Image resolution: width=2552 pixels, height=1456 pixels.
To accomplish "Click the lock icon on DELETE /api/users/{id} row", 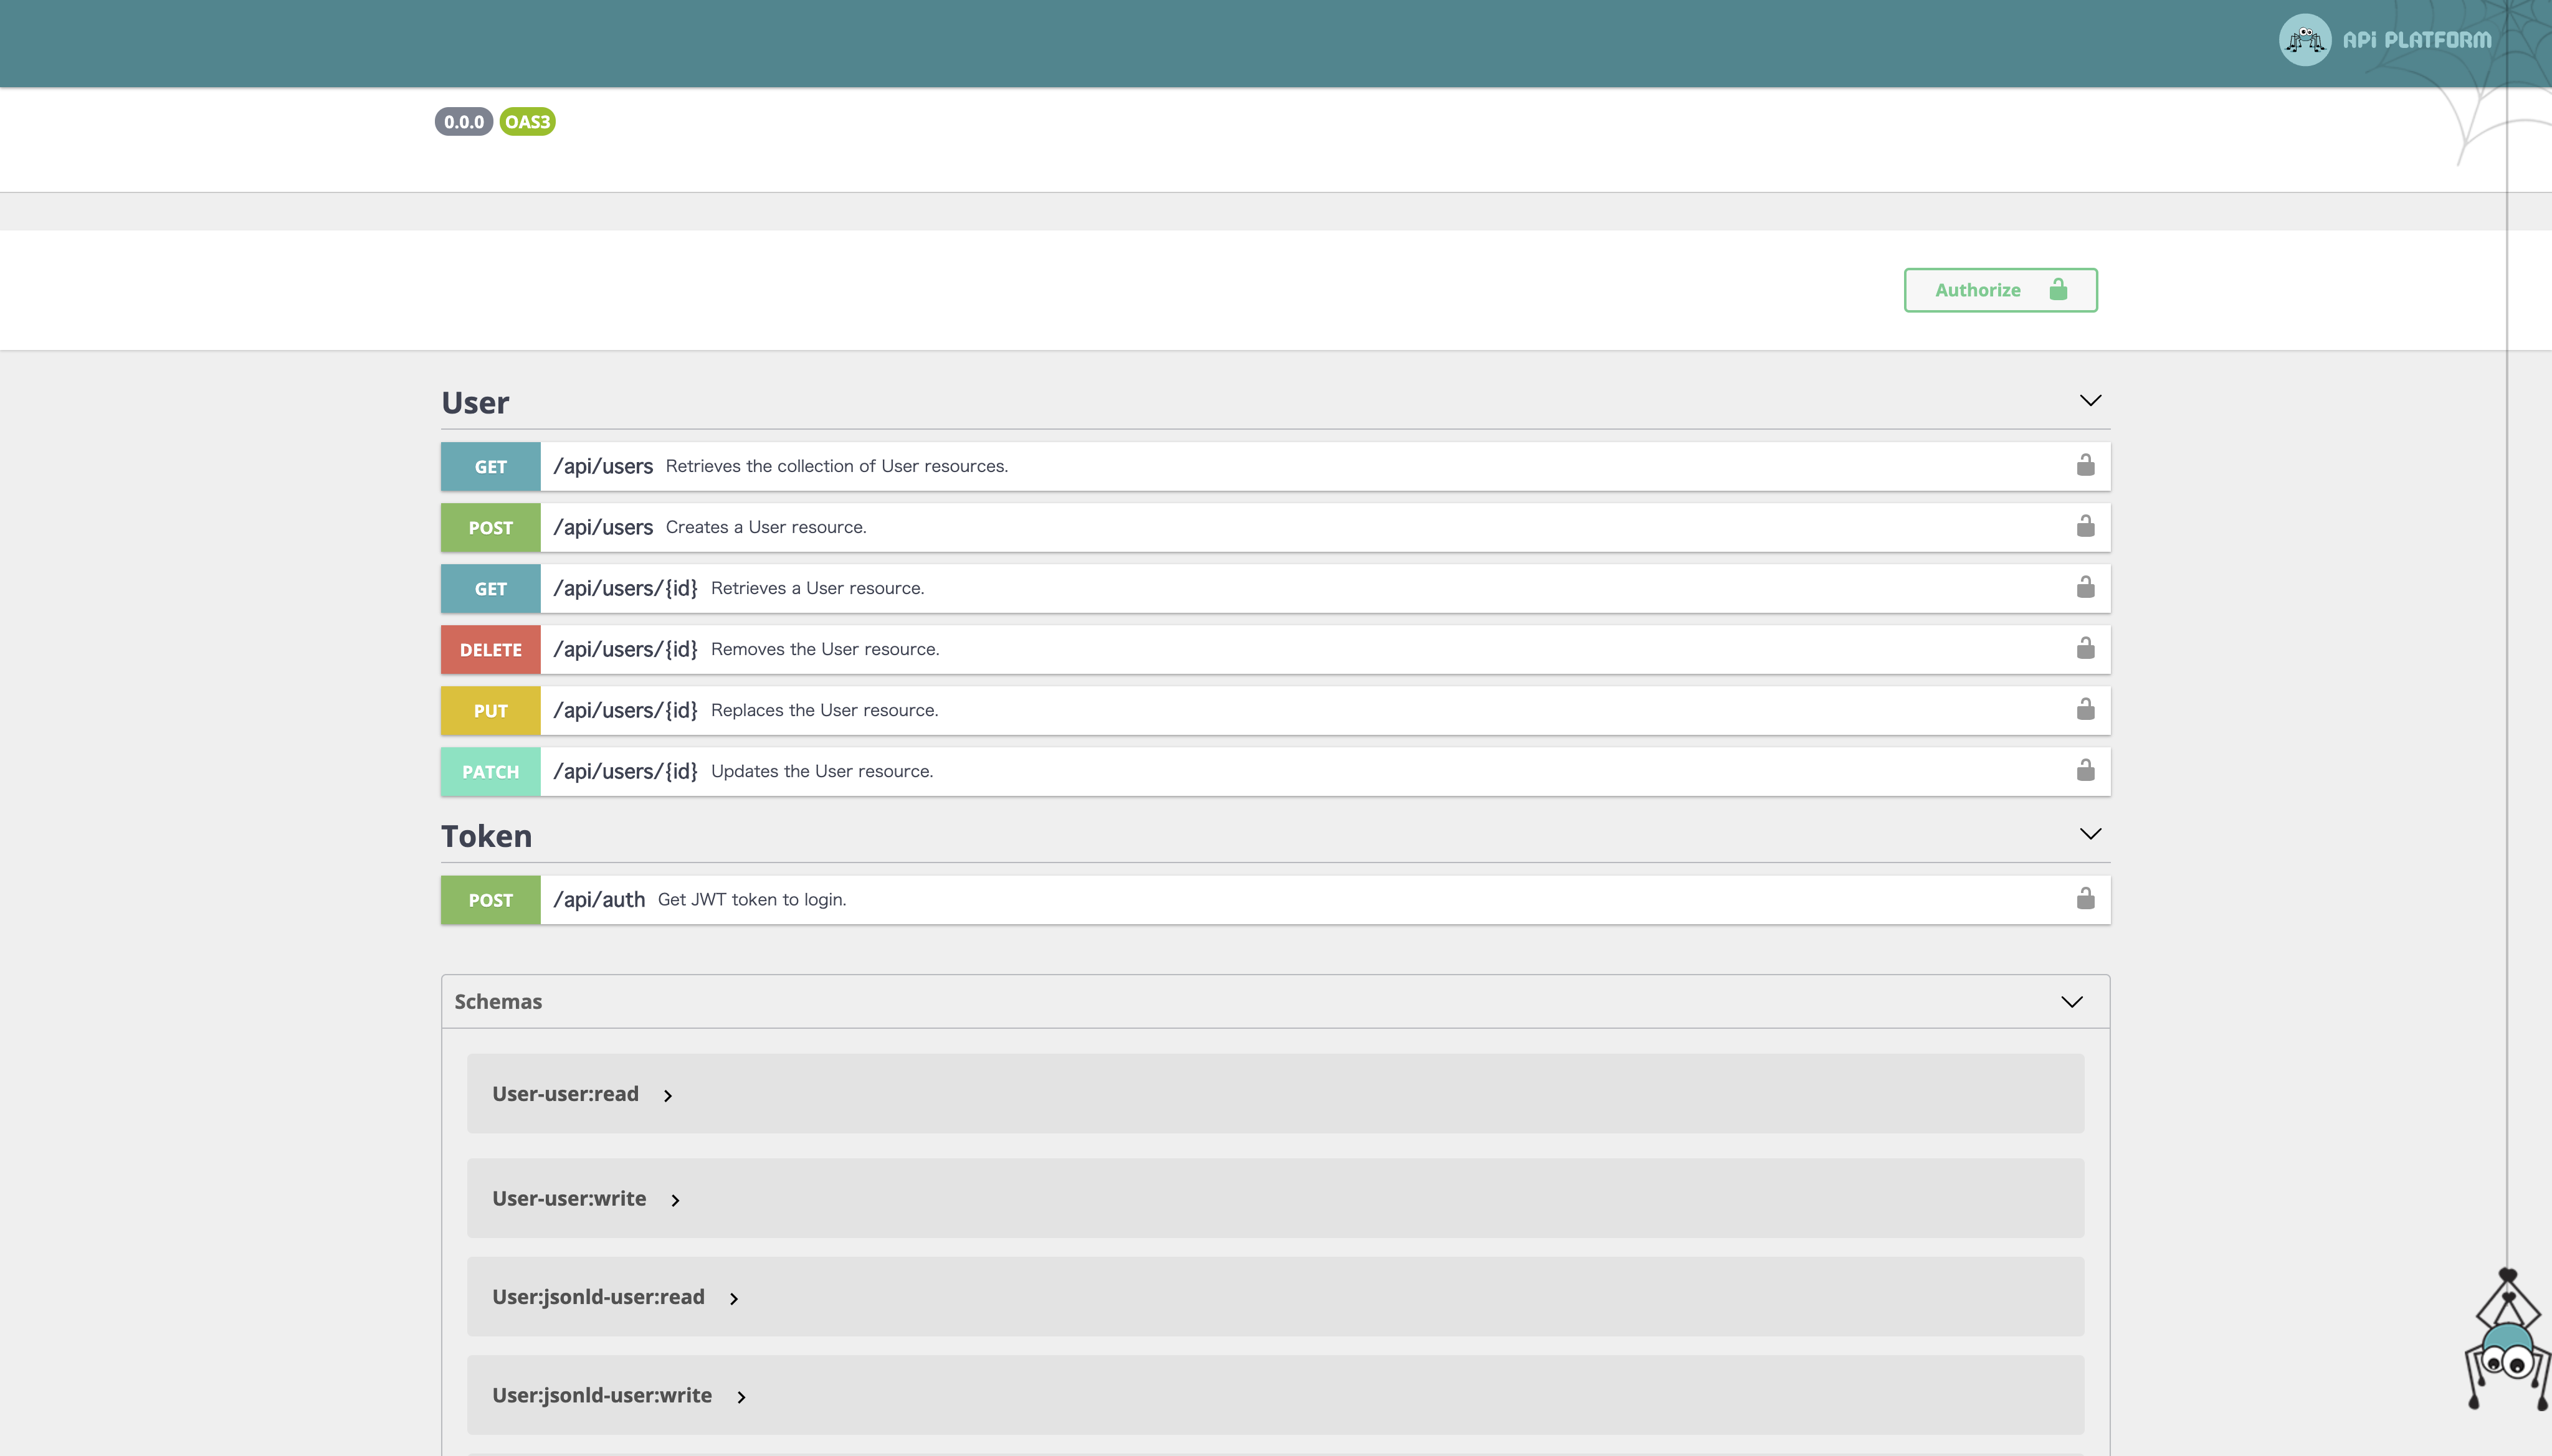I will pyautogui.click(x=2085, y=648).
